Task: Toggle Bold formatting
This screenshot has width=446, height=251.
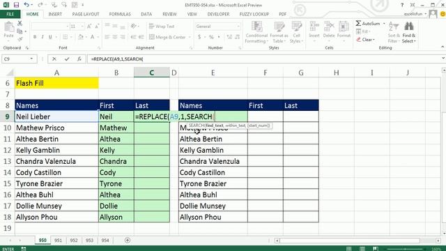Action: [35, 37]
